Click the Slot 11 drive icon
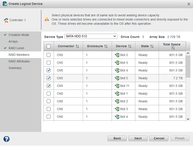193x146 pixels. click(x=117, y=86)
